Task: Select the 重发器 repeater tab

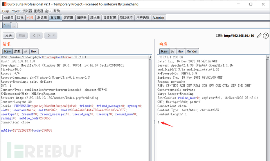Action: click(55, 18)
